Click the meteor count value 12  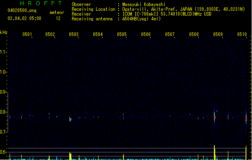(x=58, y=18)
